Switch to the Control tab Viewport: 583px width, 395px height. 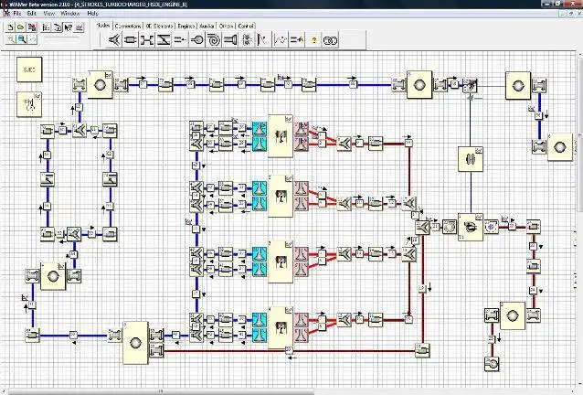click(x=246, y=26)
